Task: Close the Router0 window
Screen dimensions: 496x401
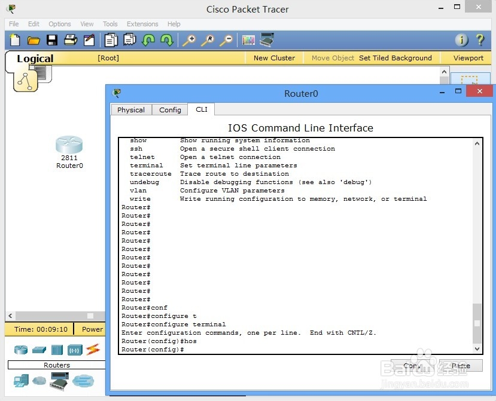Action: point(480,91)
